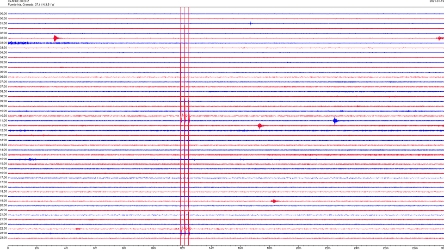The image size is (444, 250).
Task: Select the 22:30 time label
Action: tap(3, 228)
